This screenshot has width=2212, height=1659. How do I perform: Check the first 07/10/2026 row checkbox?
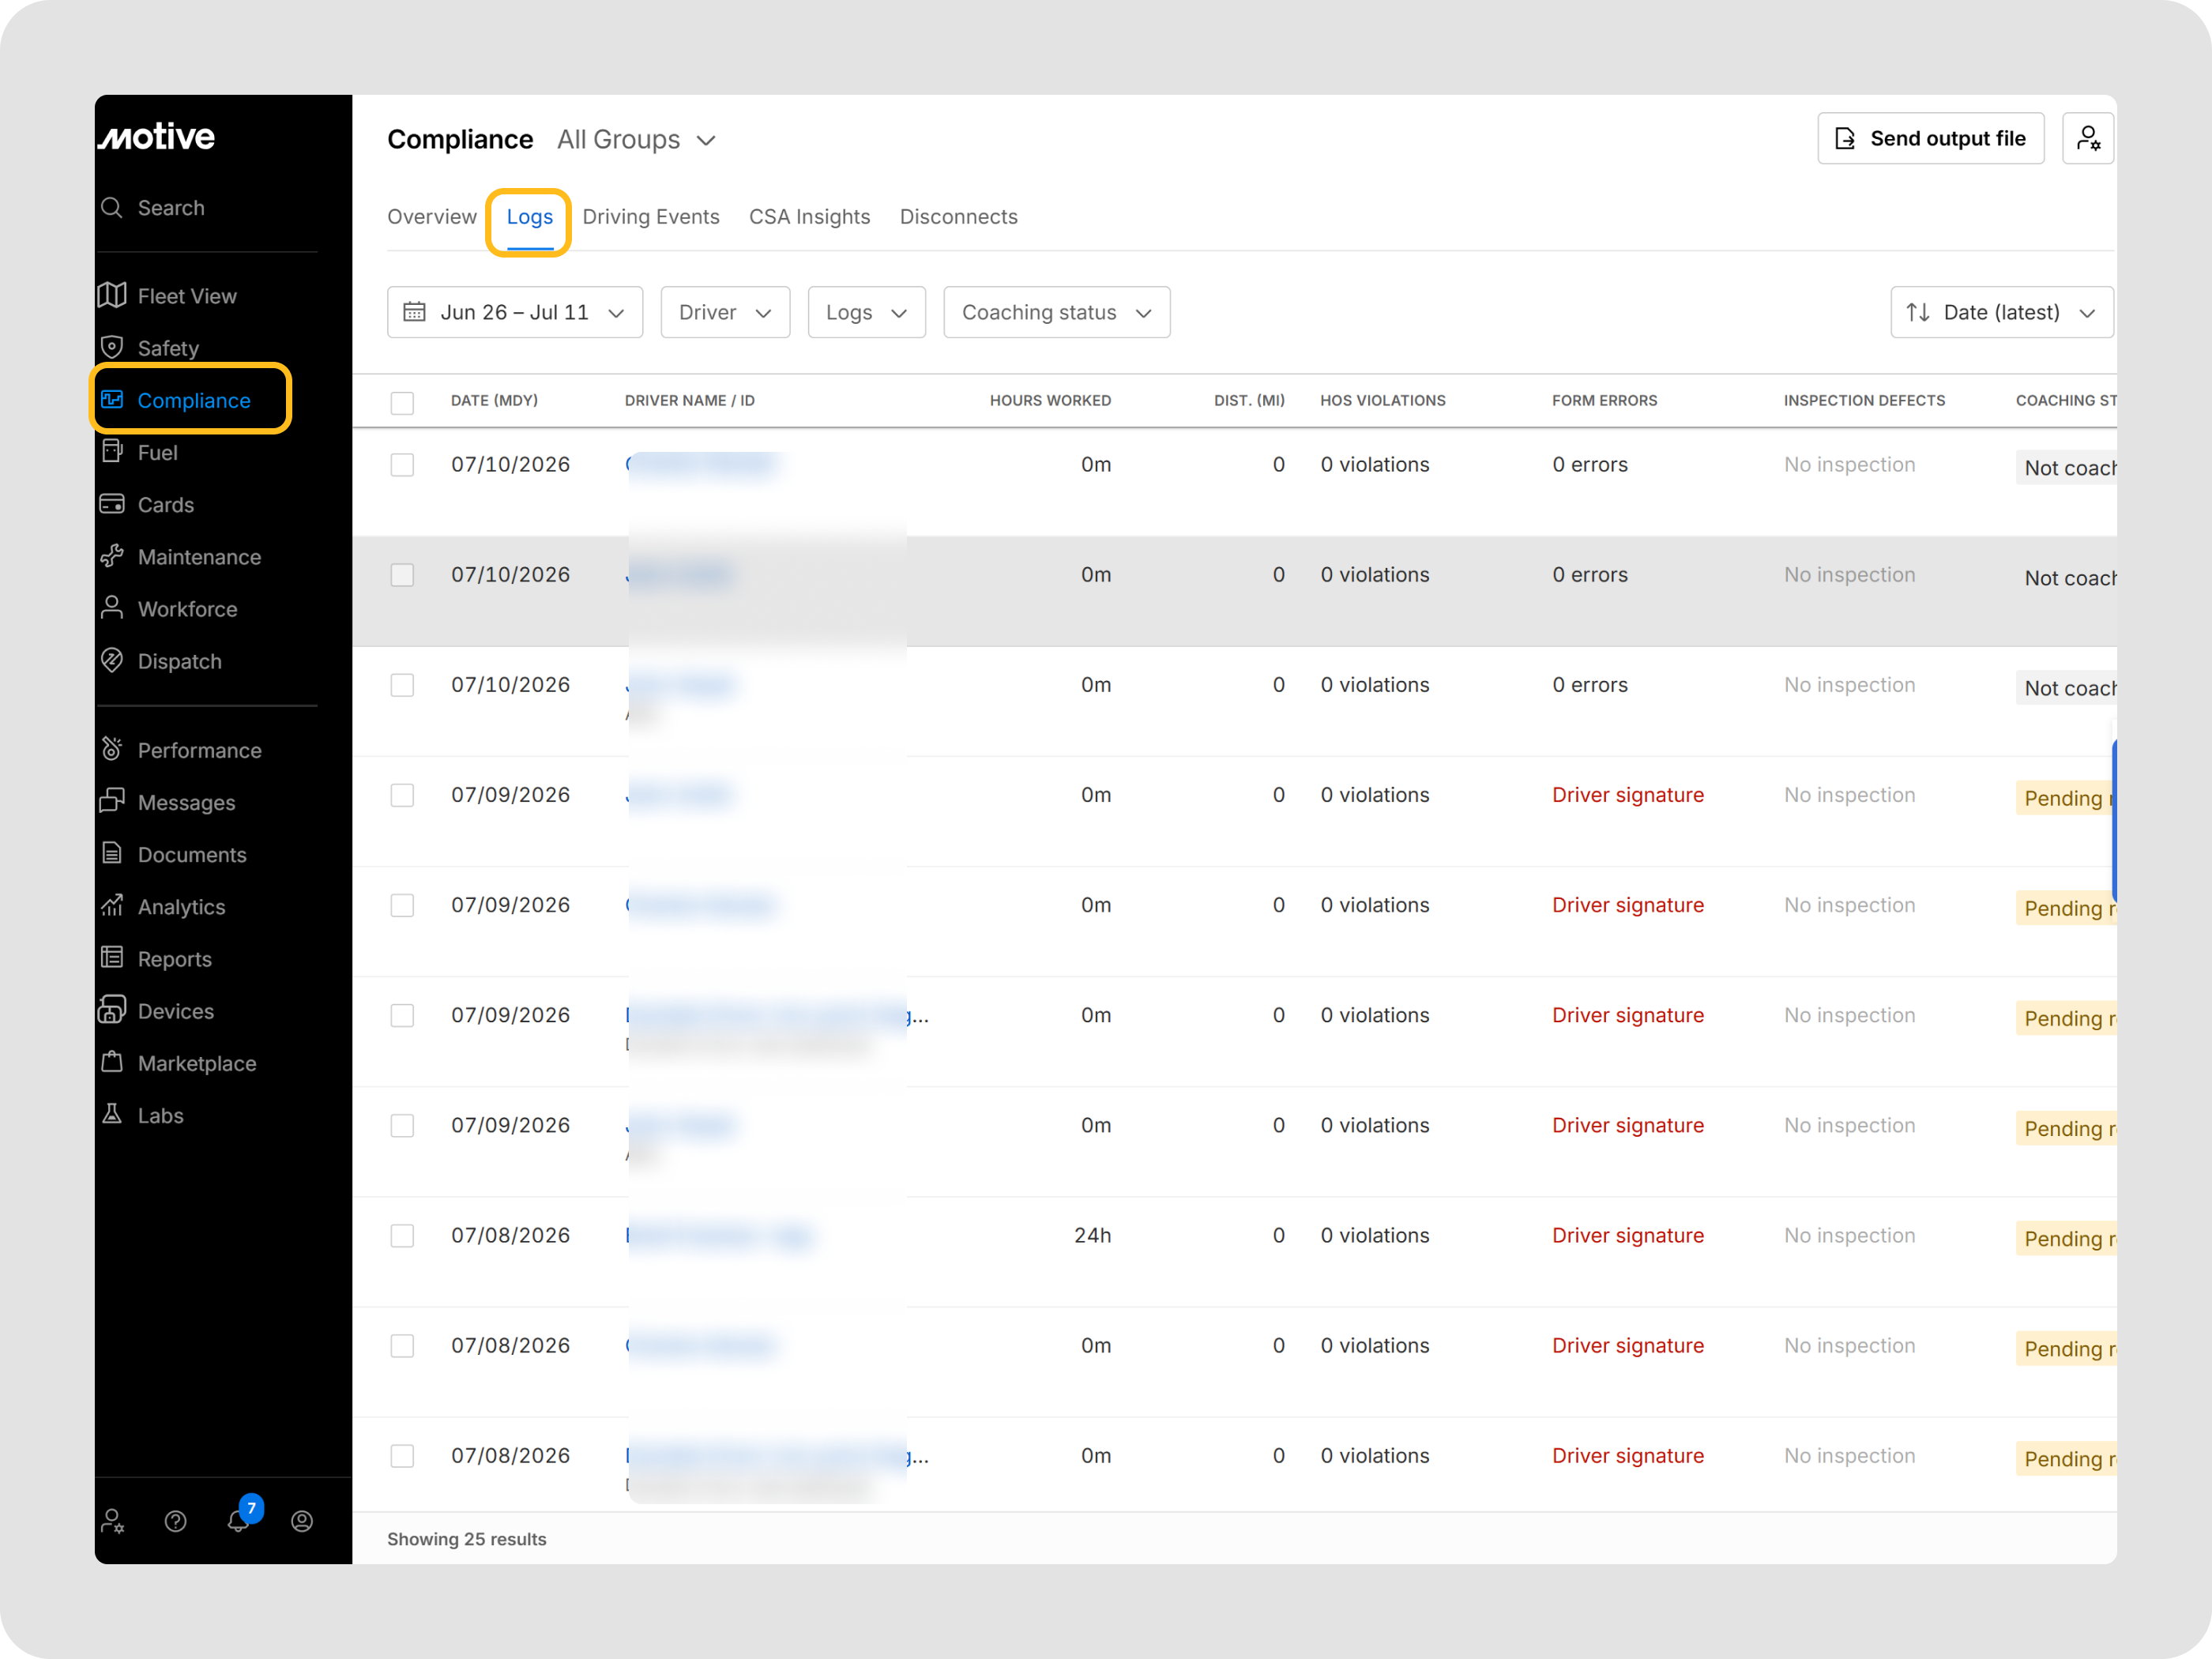click(402, 465)
